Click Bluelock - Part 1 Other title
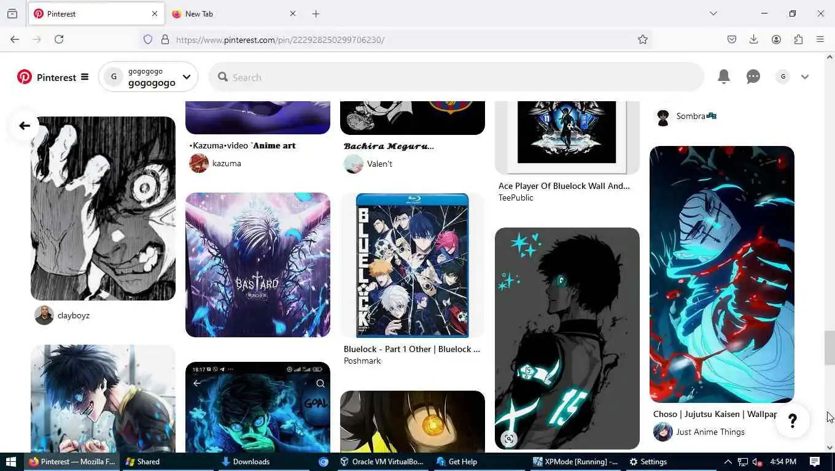This screenshot has height=471, width=835. (x=412, y=349)
